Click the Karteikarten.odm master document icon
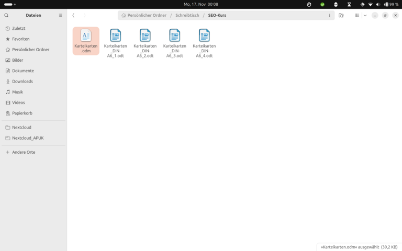Screen dimensions: 402x251 (86, 36)
